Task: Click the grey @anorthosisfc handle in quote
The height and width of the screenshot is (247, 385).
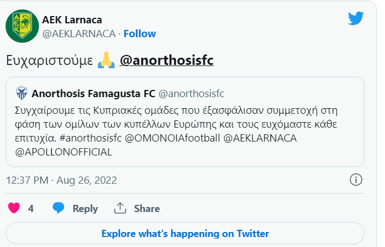Action: (x=191, y=94)
